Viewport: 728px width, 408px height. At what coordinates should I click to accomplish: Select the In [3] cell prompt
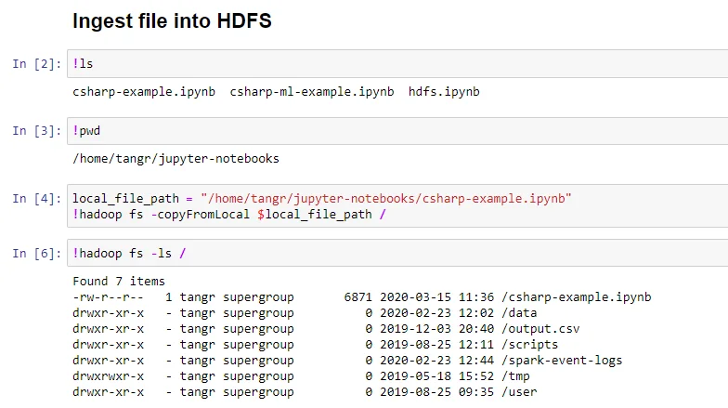[x=34, y=131]
